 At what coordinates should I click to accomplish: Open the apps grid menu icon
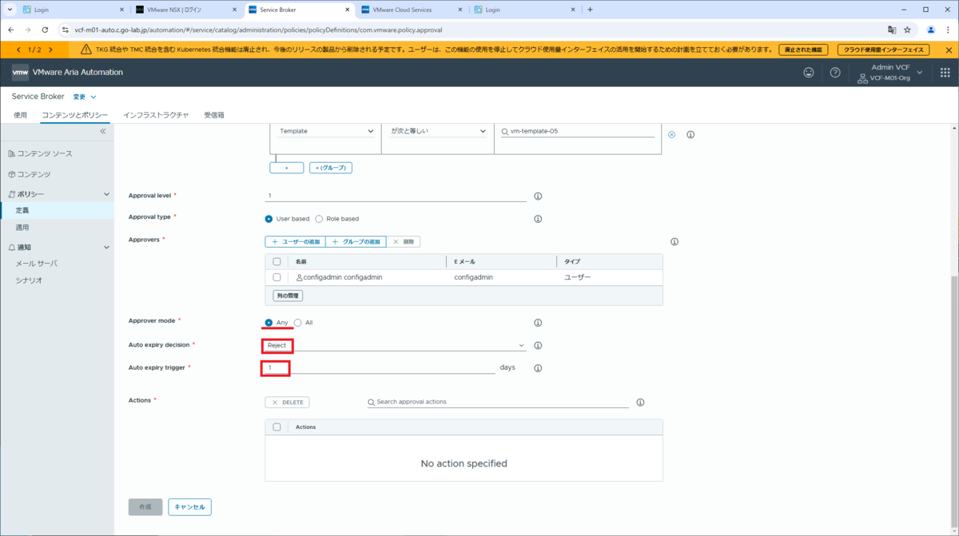pyautogui.click(x=945, y=72)
